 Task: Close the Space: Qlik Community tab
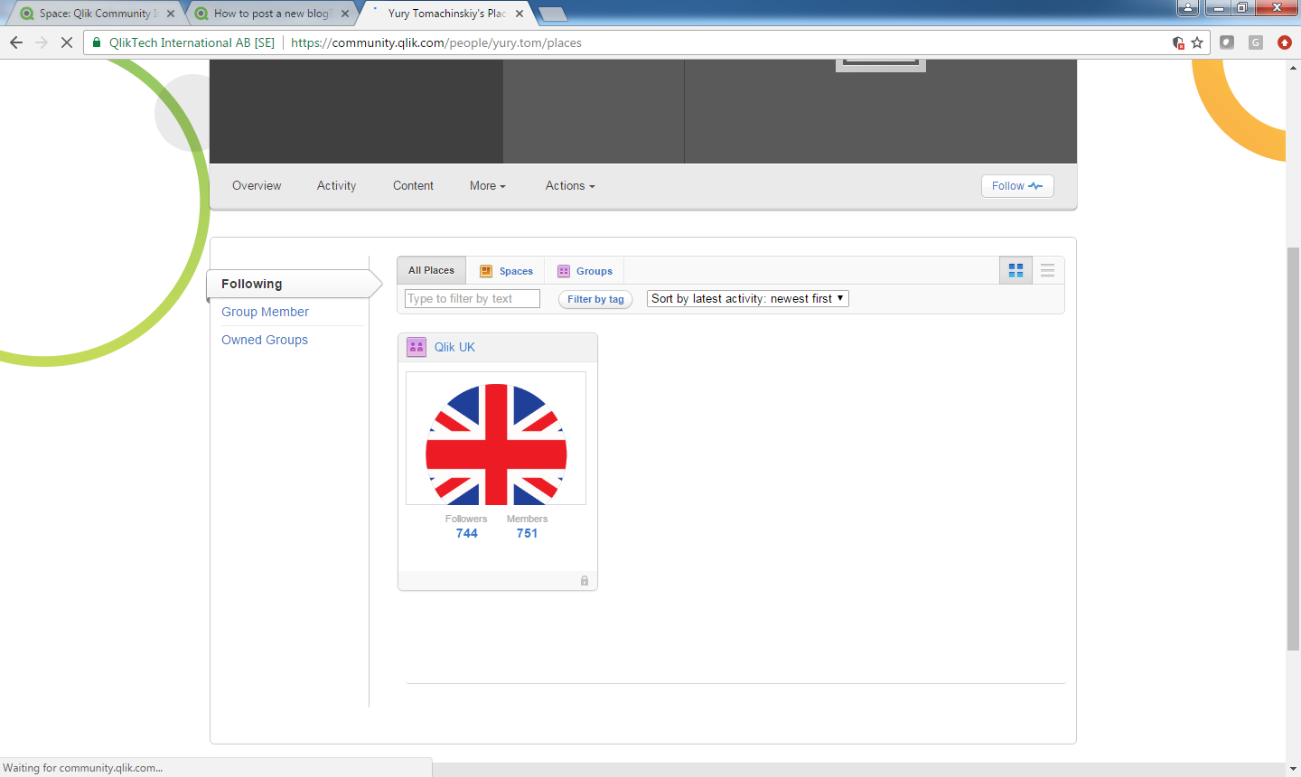[x=171, y=14]
